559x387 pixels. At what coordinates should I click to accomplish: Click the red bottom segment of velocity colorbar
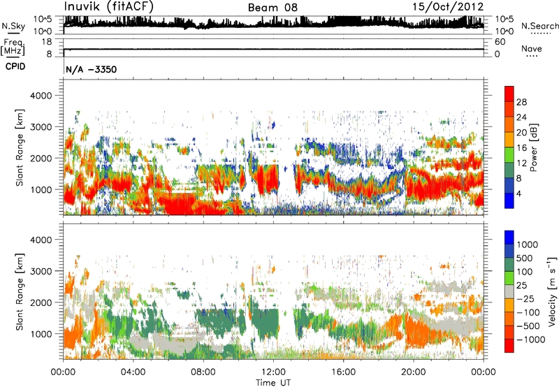pos(509,346)
